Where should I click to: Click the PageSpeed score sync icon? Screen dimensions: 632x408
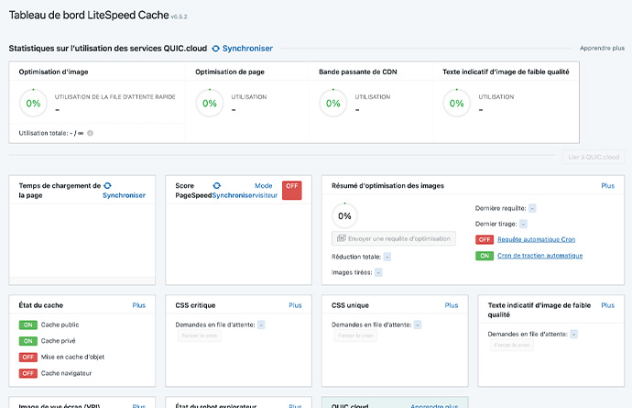pos(217,185)
